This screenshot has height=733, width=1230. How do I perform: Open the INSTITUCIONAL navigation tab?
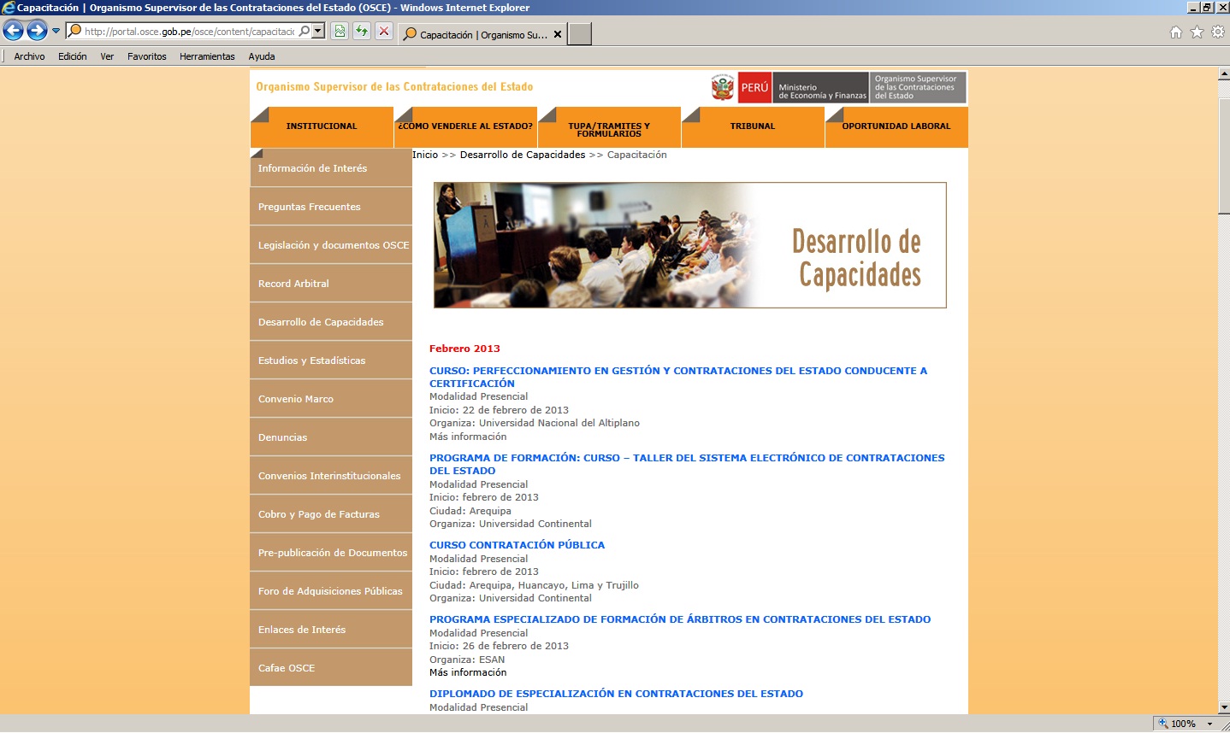(x=322, y=126)
